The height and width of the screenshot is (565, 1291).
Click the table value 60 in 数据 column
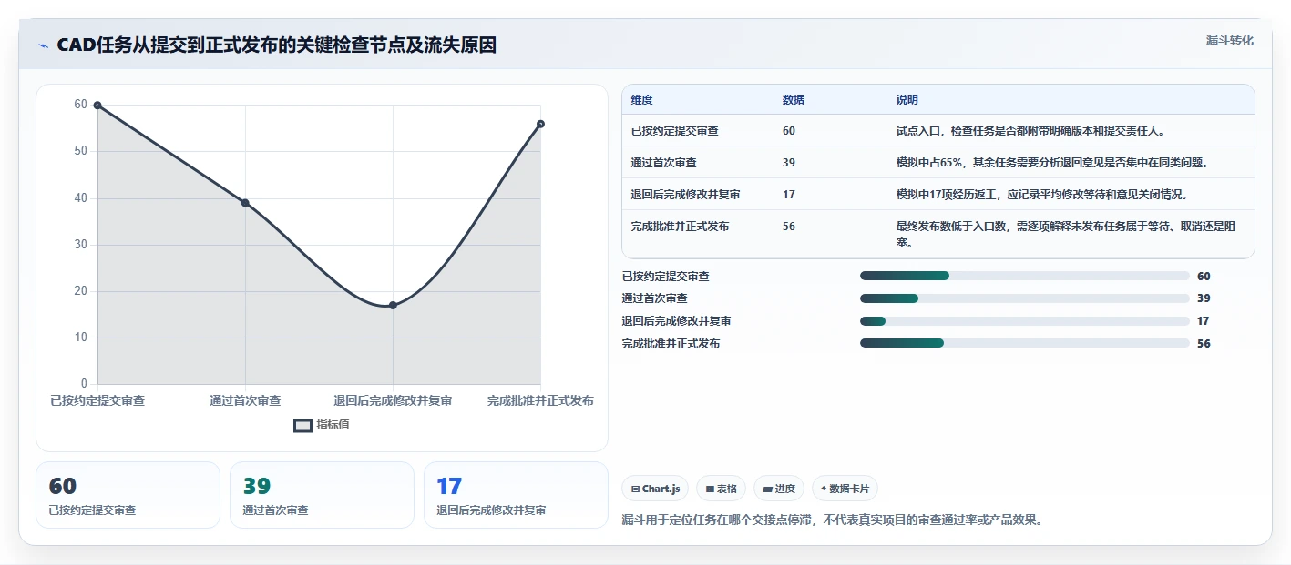click(789, 131)
